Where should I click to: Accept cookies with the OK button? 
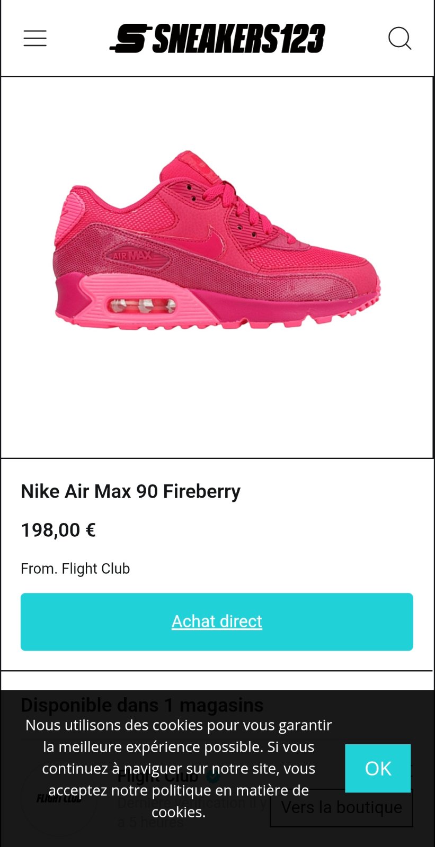[x=378, y=768]
